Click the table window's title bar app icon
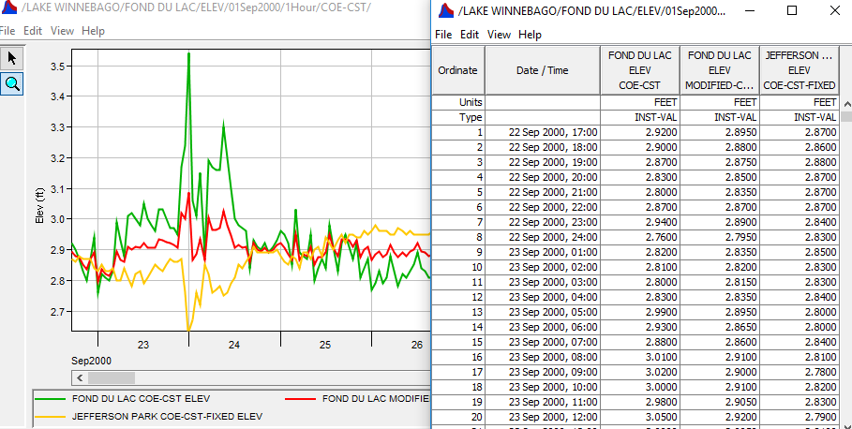This screenshot has height=429, width=852. coord(446,10)
